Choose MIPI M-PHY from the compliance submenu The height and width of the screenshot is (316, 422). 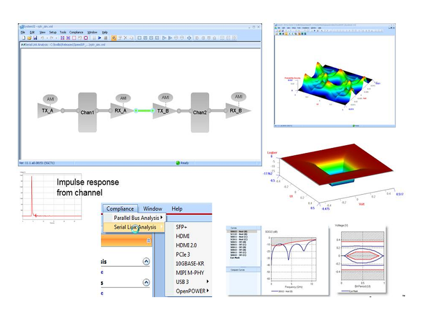click(x=190, y=273)
